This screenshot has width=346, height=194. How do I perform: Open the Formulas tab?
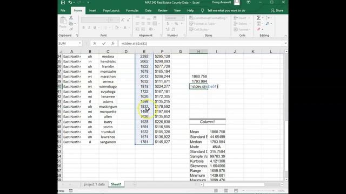coord(132,11)
